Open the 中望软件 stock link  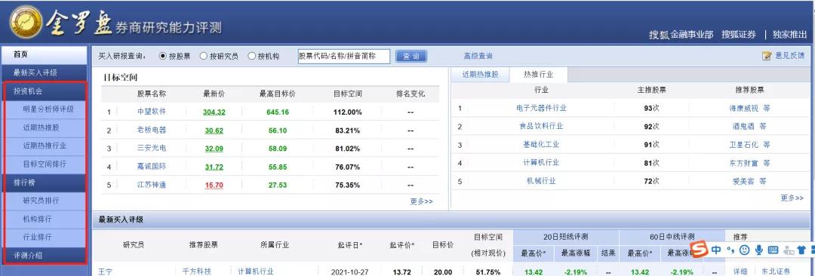(x=152, y=112)
